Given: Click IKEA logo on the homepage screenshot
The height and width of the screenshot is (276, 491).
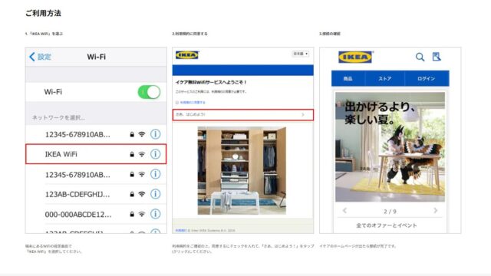Looking at the screenshot, I should pyautogui.click(x=355, y=57).
